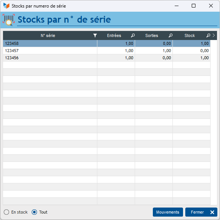The height and width of the screenshot is (220, 220).
Task: Sort by Stock column header
Action: point(189,35)
